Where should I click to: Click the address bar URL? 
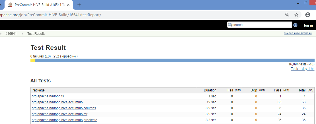point(50,15)
